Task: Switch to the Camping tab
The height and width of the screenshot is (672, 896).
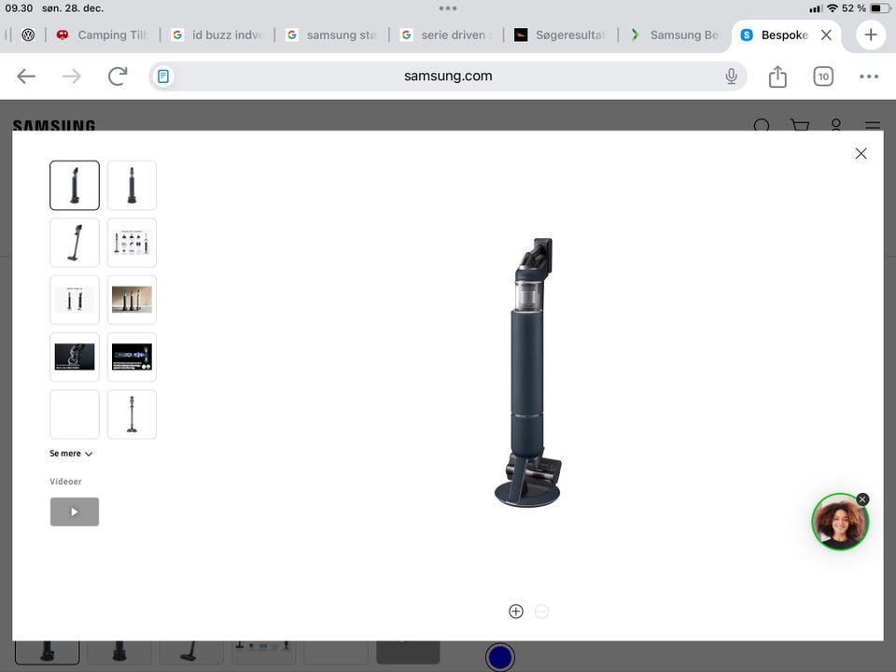Action: 103,35
